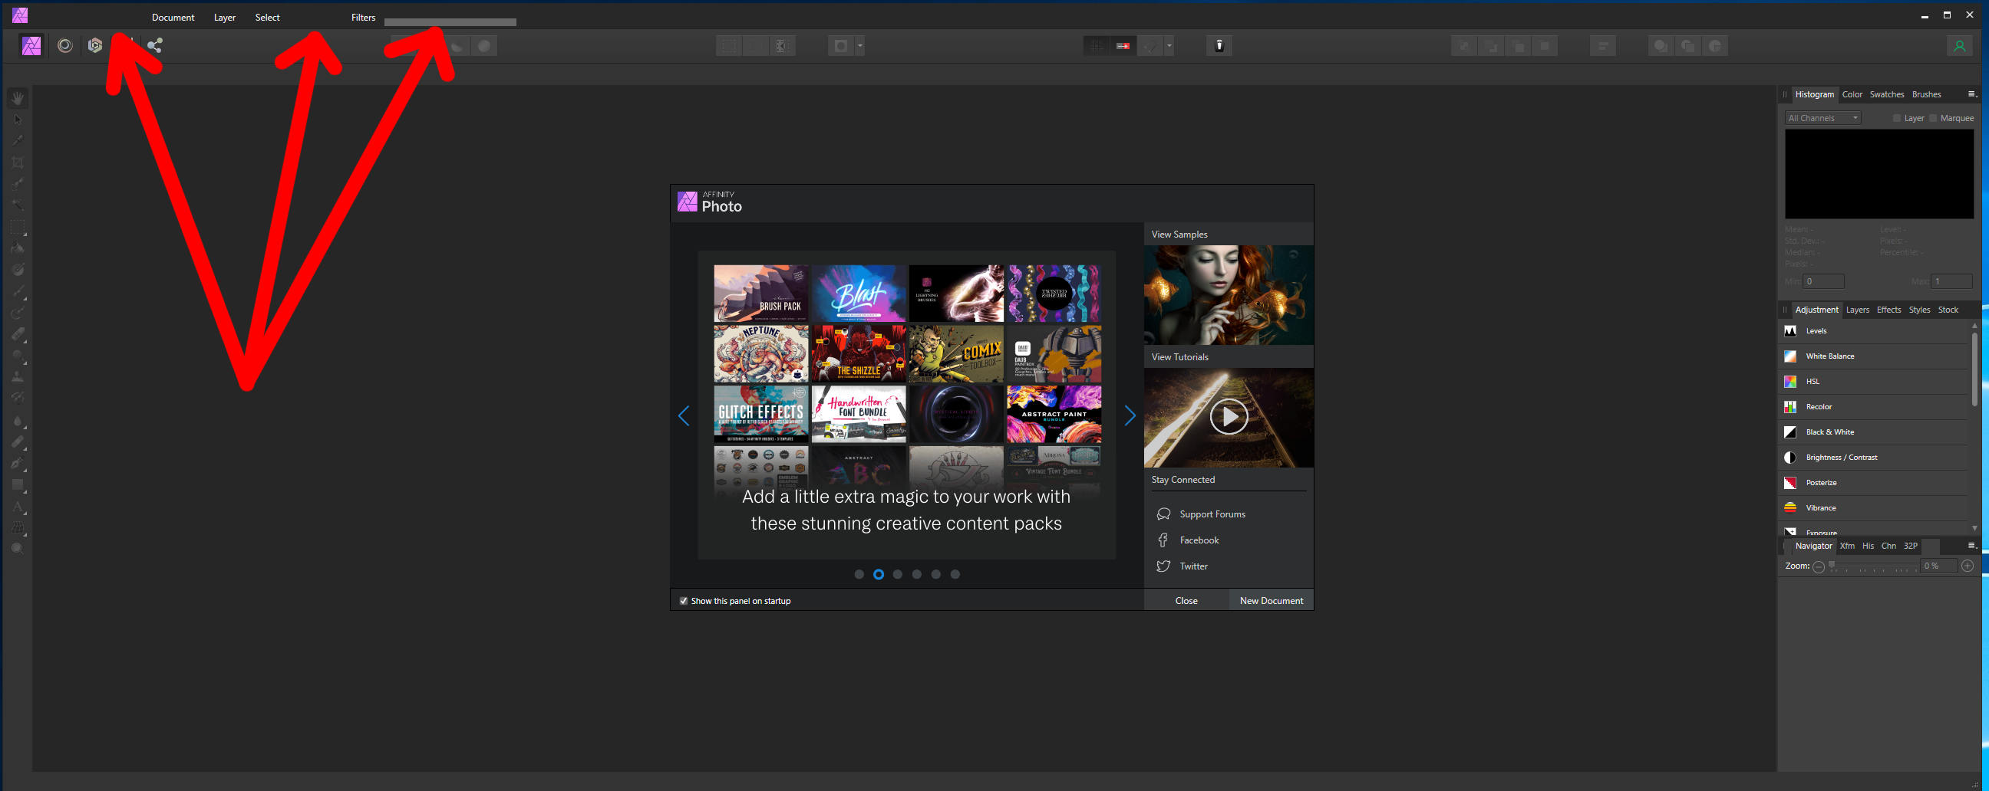This screenshot has width=1989, height=791.
Task: Switch to the Brushes tab
Action: (1925, 94)
